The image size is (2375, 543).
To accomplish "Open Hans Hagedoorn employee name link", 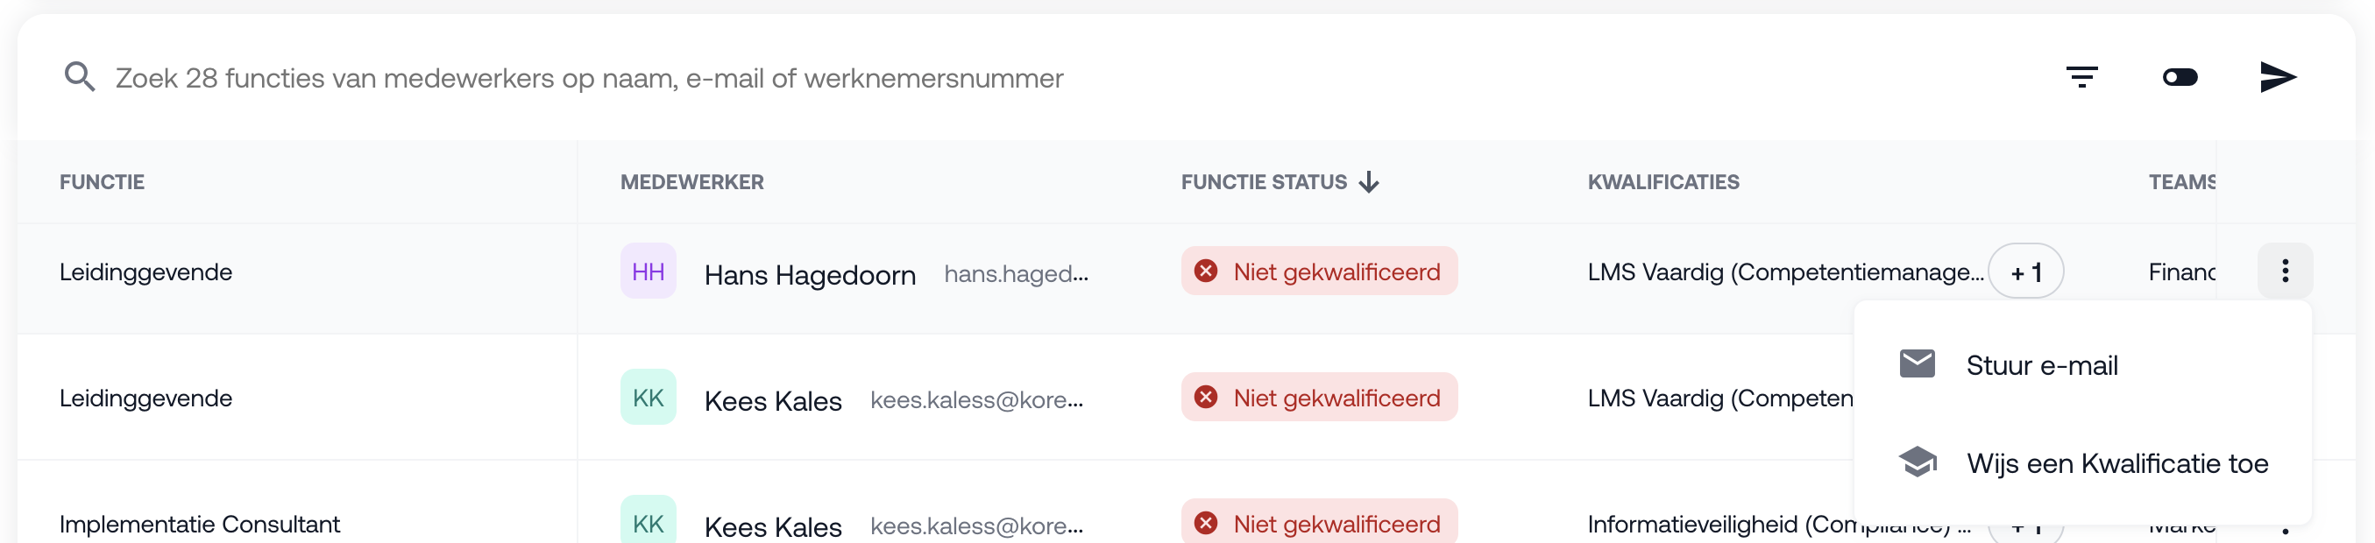I will [x=810, y=275].
